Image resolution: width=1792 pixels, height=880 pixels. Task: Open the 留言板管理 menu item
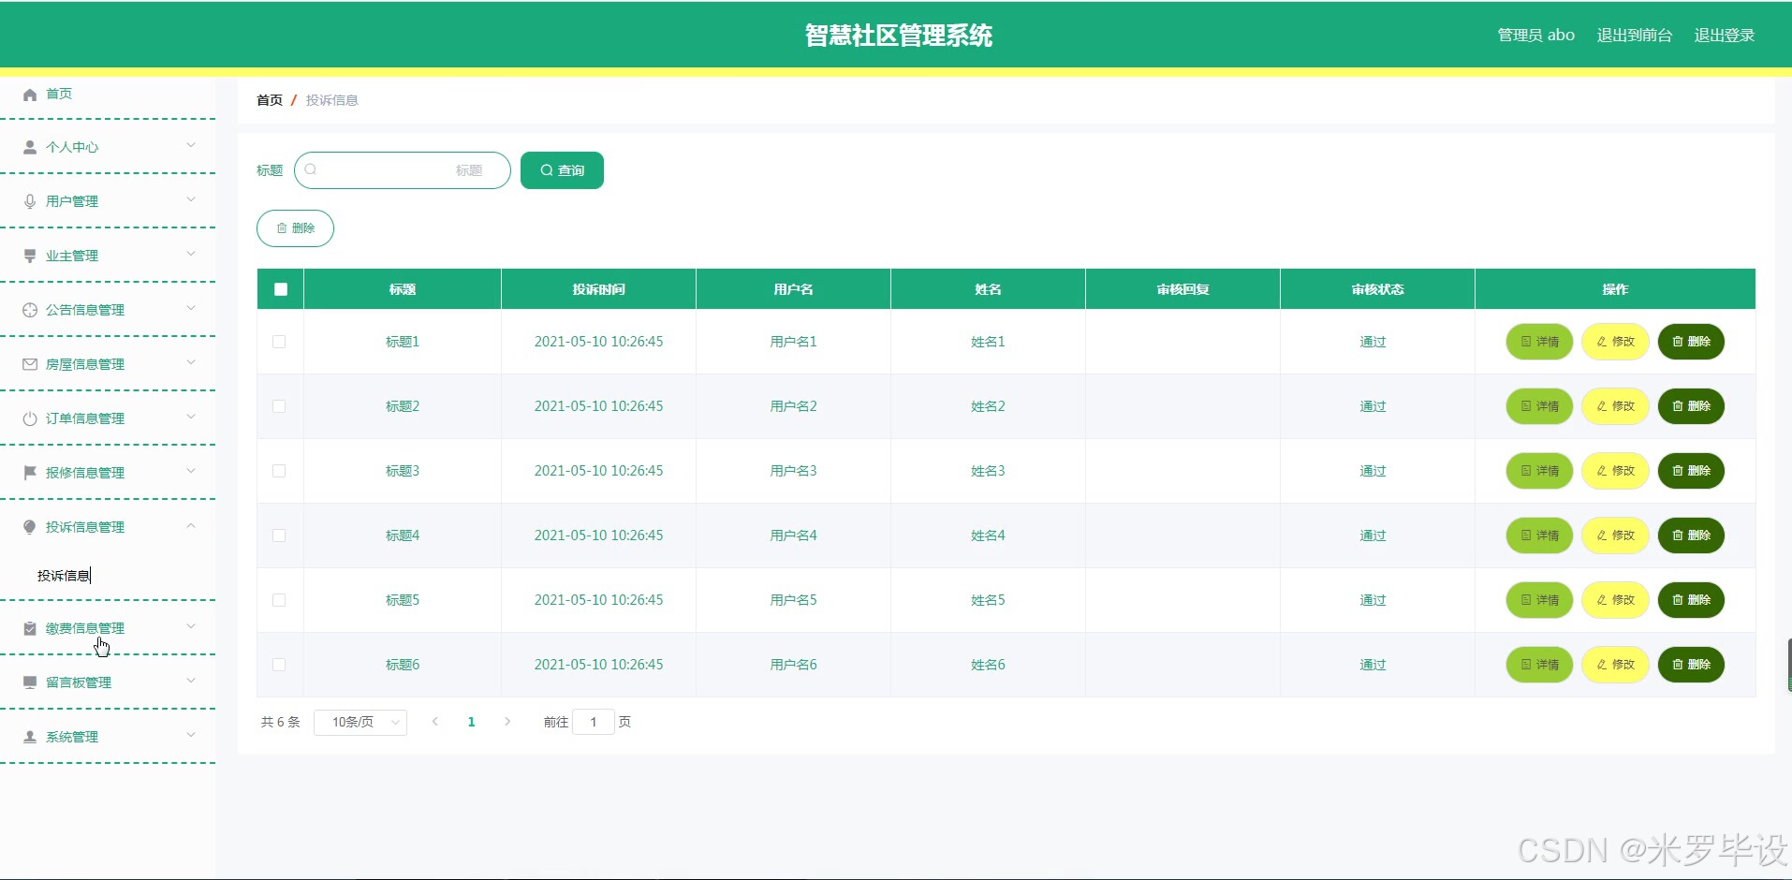(108, 682)
